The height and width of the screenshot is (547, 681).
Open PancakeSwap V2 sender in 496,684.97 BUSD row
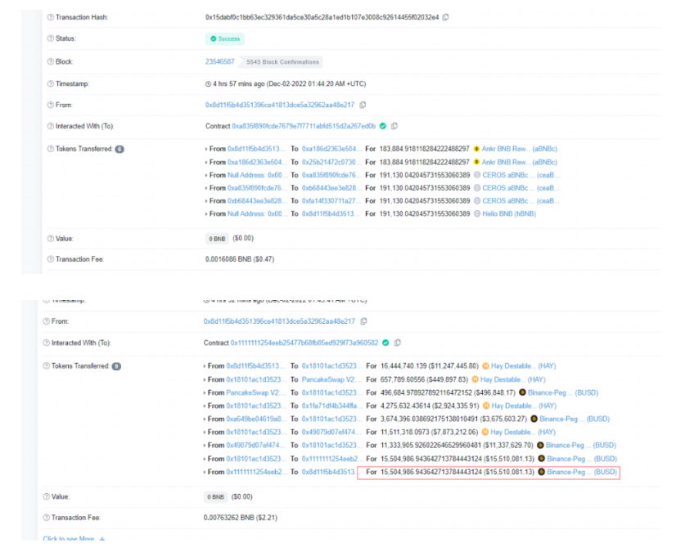click(x=256, y=392)
